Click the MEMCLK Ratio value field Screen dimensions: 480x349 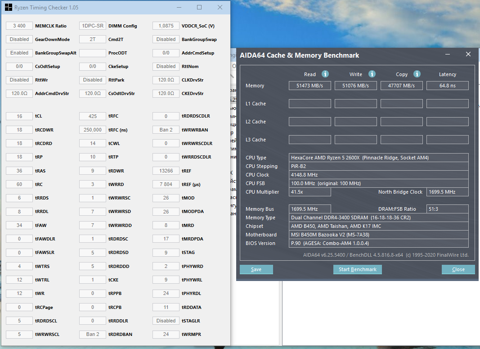(x=19, y=26)
